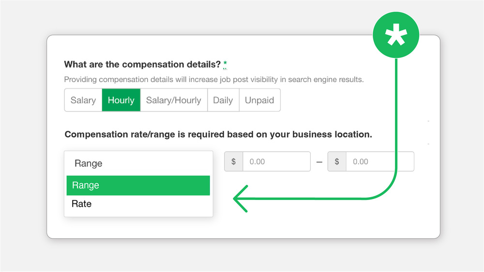Click the 'Providing compensation details' helper text
Screen dimensions: 484x272
(x=214, y=80)
